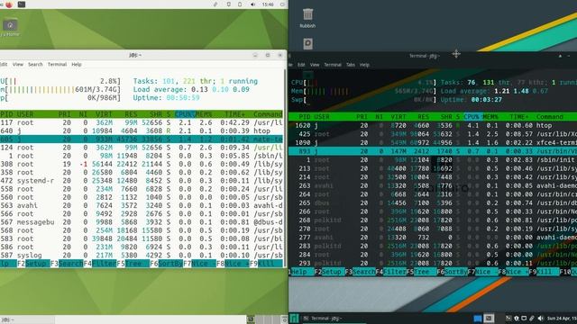Open Help menu in light terminal
Screen dimensions: 577x324
tap(76, 64)
